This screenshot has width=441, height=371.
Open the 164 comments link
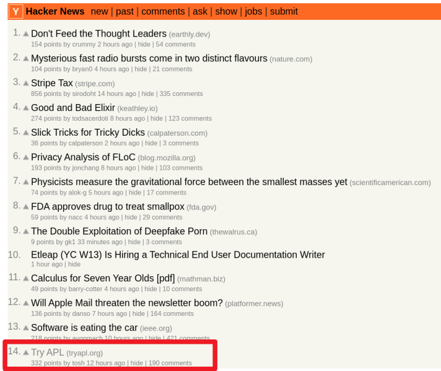pyautogui.click(x=172, y=314)
